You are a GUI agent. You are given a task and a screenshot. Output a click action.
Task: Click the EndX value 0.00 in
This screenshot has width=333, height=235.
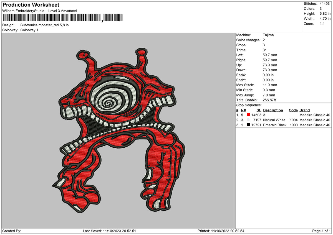[268, 75]
